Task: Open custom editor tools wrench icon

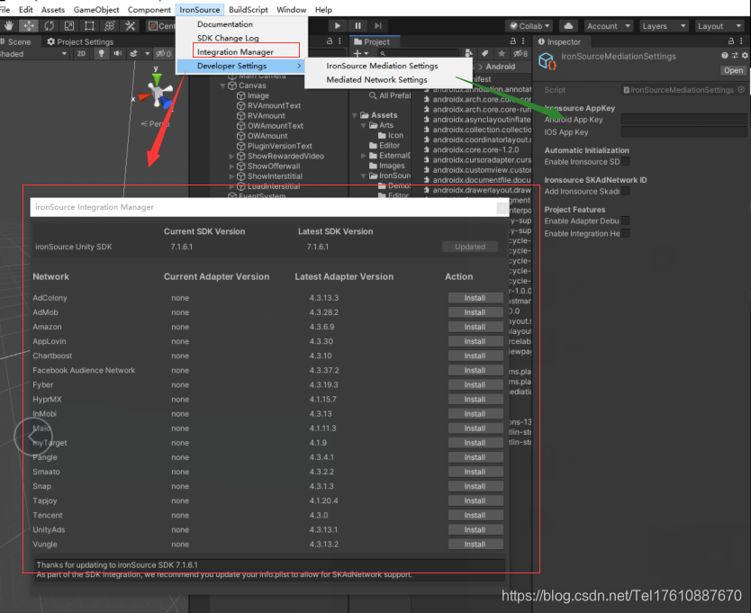Action: [130, 26]
